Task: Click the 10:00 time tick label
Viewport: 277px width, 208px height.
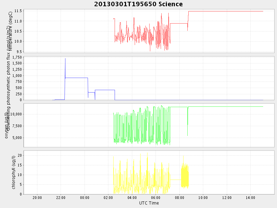Action: (203, 198)
